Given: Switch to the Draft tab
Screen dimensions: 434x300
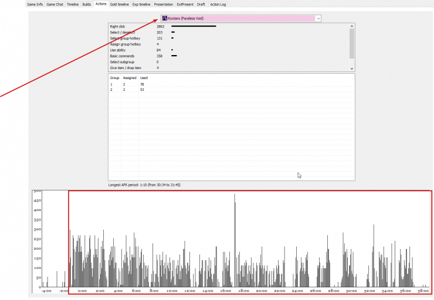Looking at the screenshot, I should [x=201, y=5].
